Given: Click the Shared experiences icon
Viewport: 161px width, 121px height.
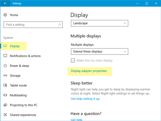Looking at the screenshot, I should click(5, 115).
